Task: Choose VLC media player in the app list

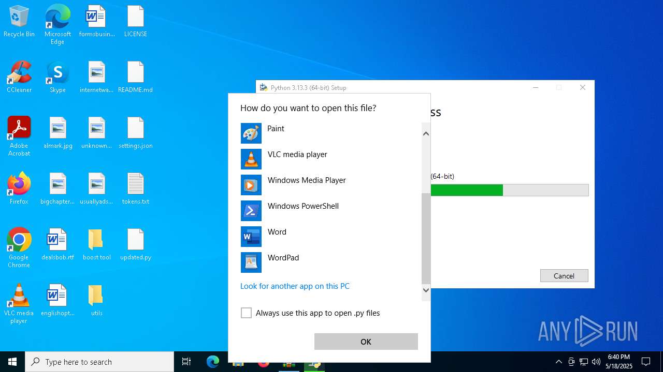Action: coord(331,159)
